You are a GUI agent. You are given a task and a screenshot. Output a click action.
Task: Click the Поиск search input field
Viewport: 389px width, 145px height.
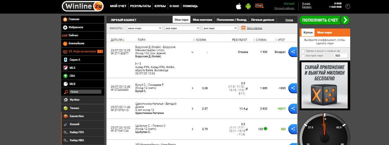[85, 92]
